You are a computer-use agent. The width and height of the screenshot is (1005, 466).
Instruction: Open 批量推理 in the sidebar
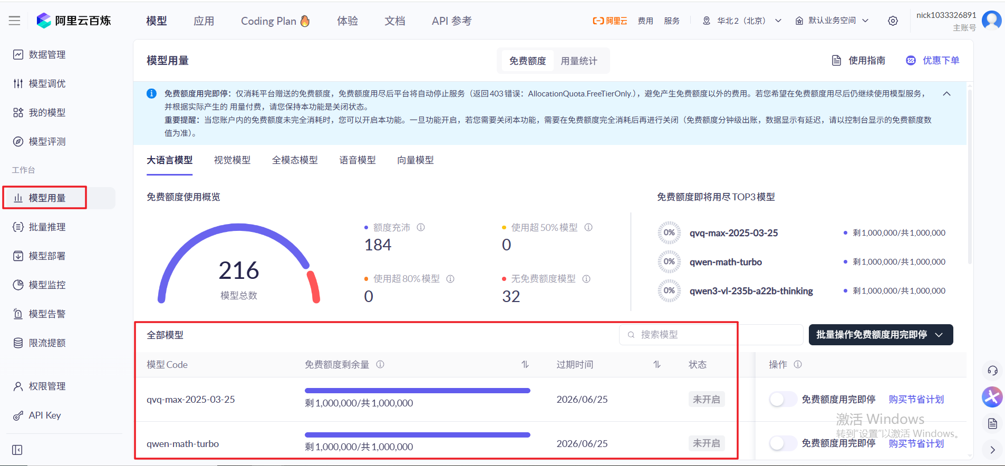[x=40, y=227]
